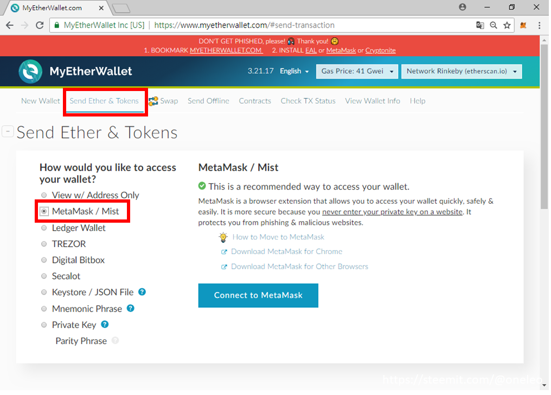Open the Help tab
The height and width of the screenshot is (395, 551).
[x=418, y=101]
